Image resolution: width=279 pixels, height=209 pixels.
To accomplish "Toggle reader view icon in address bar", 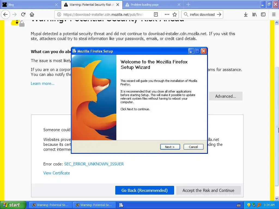I will tap(156, 15).
